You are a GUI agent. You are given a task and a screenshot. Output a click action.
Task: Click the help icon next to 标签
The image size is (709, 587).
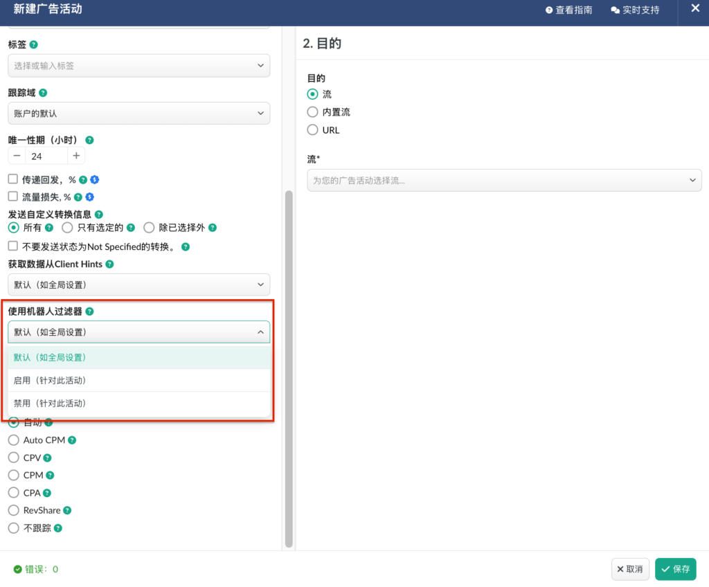point(34,44)
